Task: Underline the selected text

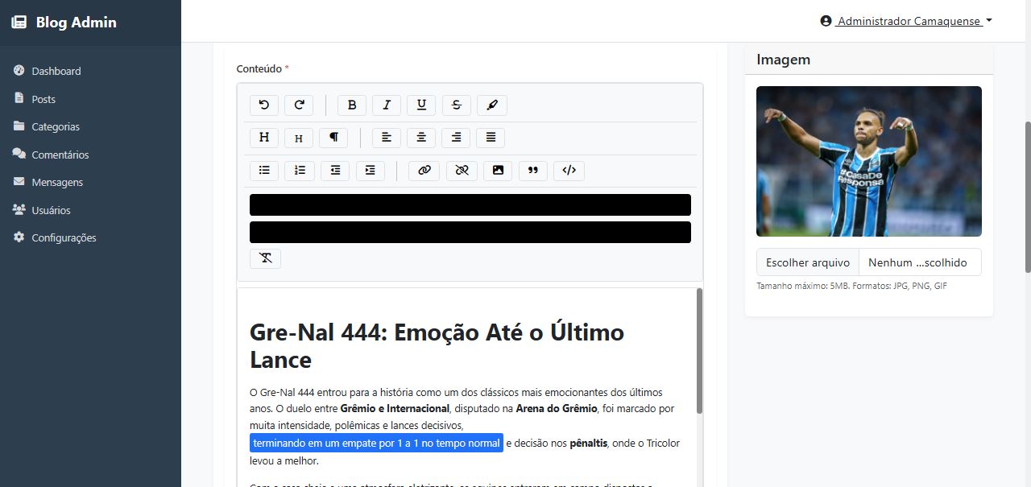Action: 421,105
